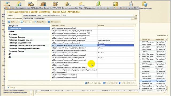Open the pie chart section icon in the main window
The height and width of the screenshot is (96, 171).
pos(19,4)
